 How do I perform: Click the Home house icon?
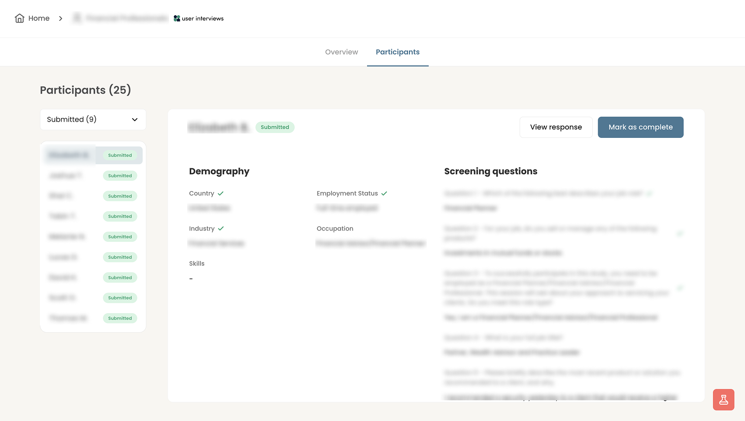pos(20,18)
